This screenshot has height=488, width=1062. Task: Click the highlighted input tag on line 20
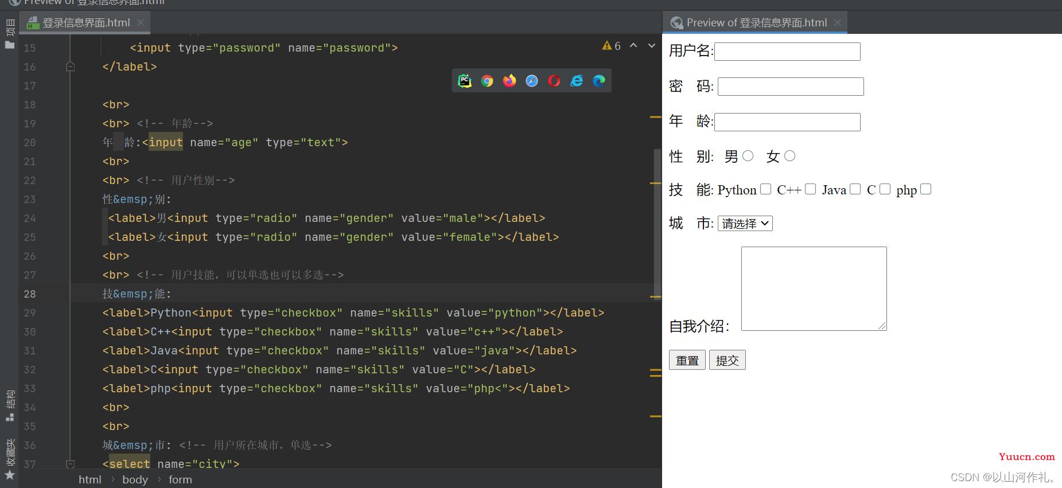click(x=166, y=142)
